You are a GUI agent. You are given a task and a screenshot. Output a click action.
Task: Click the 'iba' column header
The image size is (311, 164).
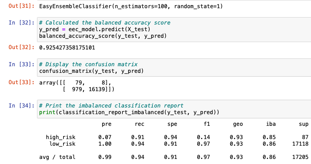tap(271, 124)
